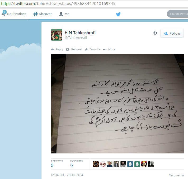188x179 pixels.
Task: Show the 6 favorites list
Action: point(76,164)
